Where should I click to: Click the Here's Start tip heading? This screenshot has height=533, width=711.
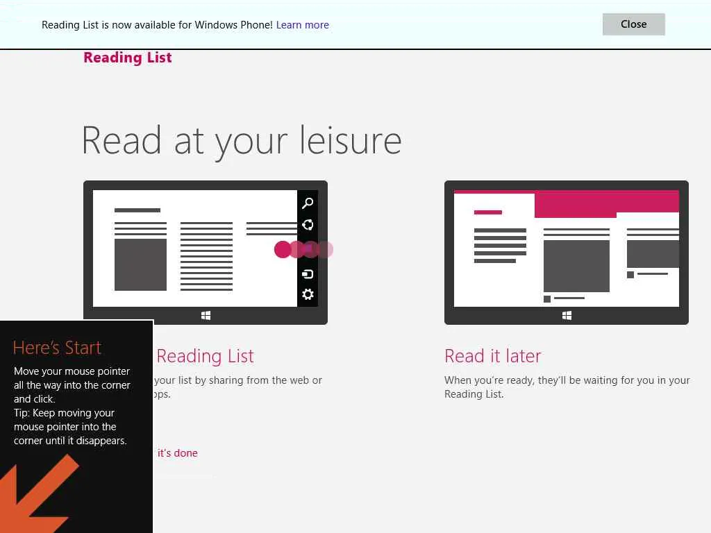57,348
